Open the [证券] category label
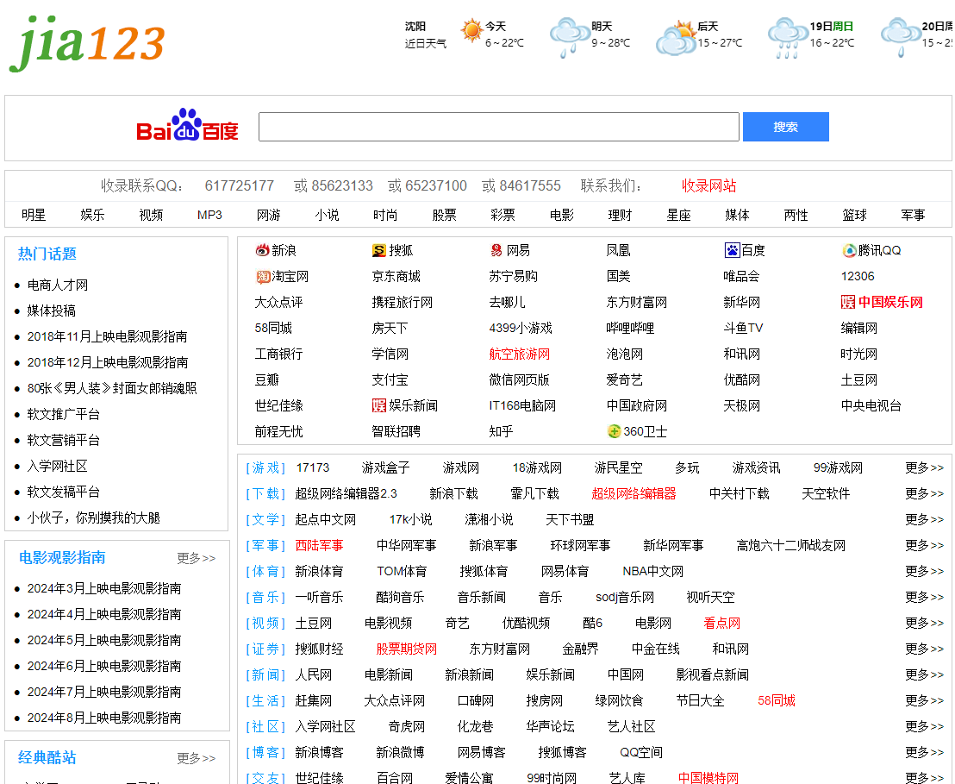The image size is (955, 784). pyautogui.click(x=265, y=649)
